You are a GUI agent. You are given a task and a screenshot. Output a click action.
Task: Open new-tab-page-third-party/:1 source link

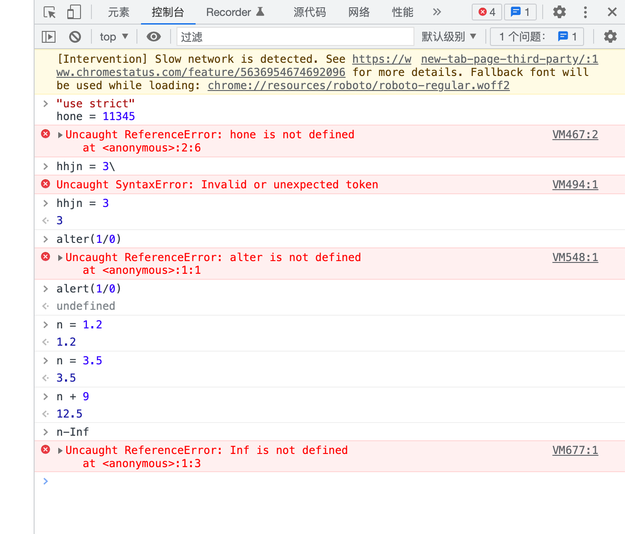click(x=509, y=59)
